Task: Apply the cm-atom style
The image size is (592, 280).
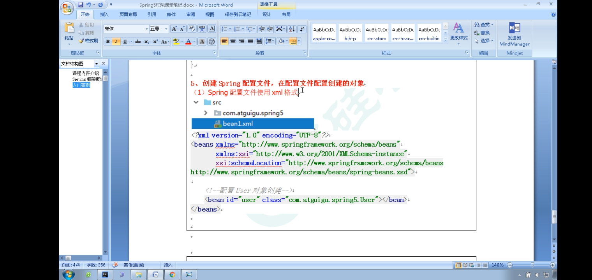Action: (x=377, y=33)
